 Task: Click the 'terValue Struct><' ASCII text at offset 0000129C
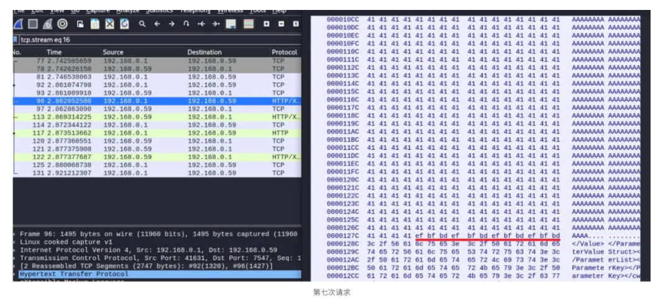coord(606,252)
